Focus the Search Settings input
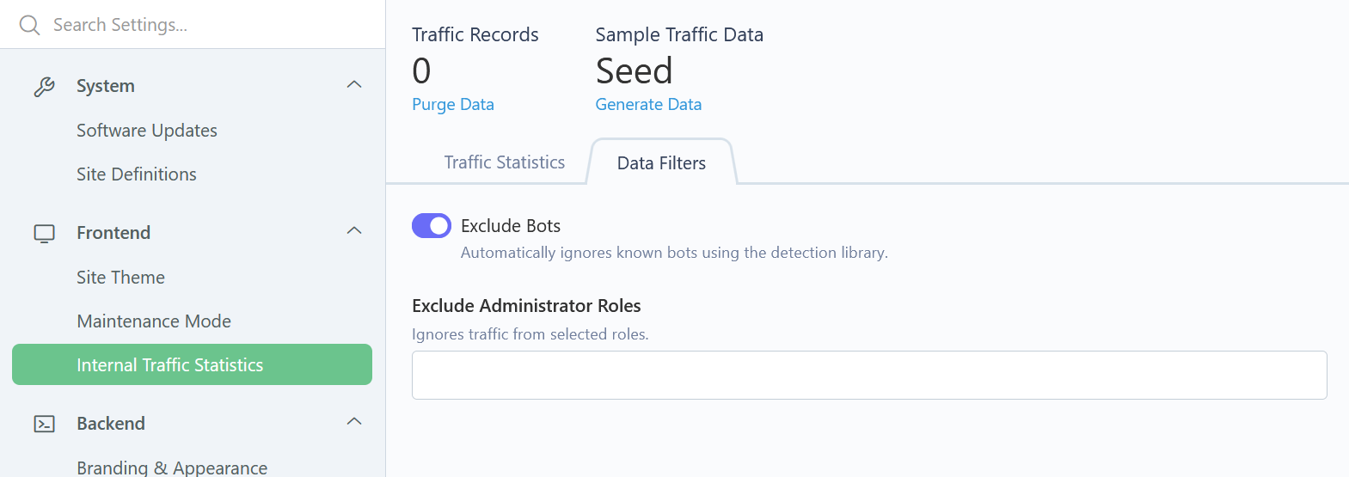The image size is (1349, 477). 206,25
